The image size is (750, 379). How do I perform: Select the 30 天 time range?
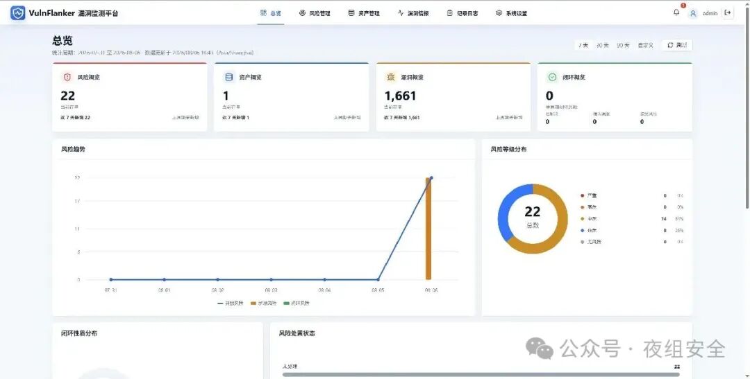pos(602,45)
